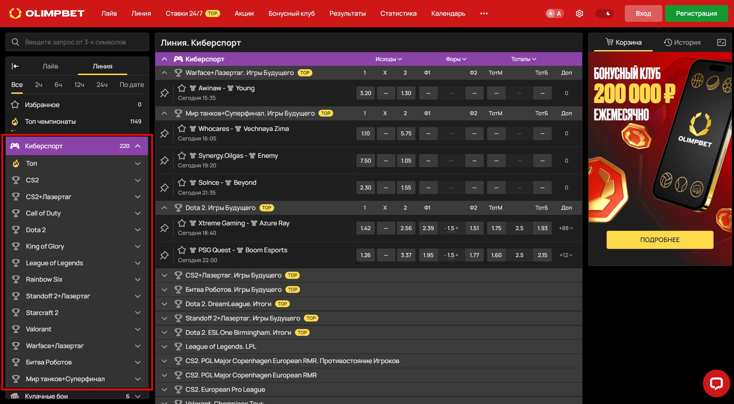Open the Исходы dropdown in header row
Viewport: 734px width, 404px height.
388,59
